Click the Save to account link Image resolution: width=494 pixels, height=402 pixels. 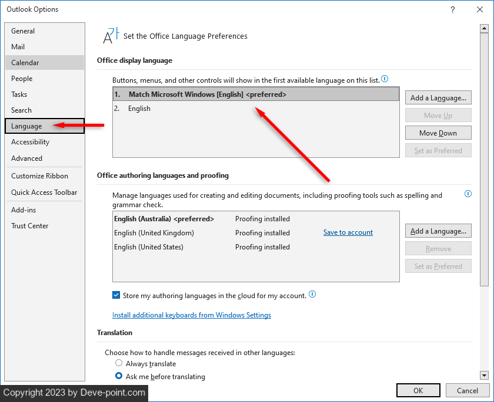348,232
